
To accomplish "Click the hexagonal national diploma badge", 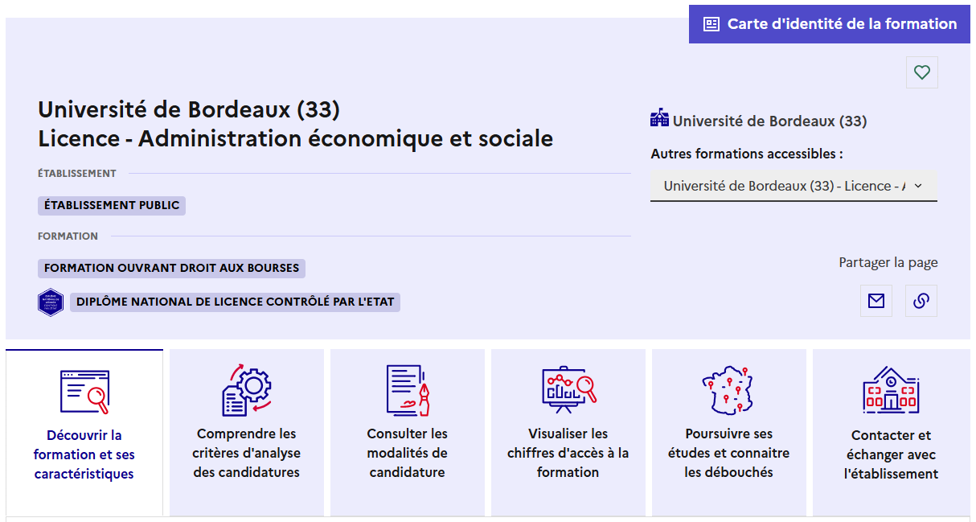I will [51, 302].
